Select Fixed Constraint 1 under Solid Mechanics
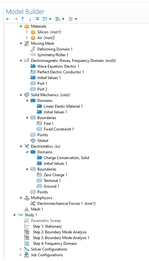The width and height of the screenshot is (149, 261). click(x=59, y=129)
